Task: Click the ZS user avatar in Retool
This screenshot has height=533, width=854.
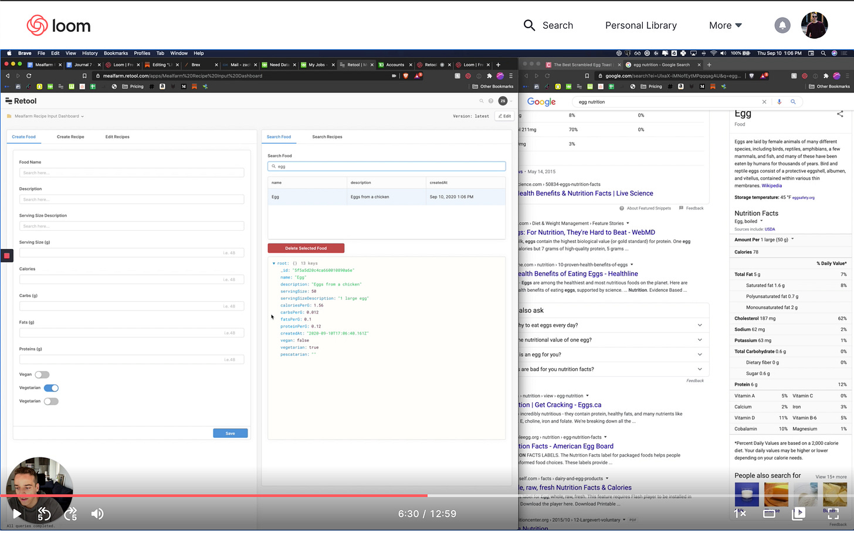Action: [x=503, y=101]
